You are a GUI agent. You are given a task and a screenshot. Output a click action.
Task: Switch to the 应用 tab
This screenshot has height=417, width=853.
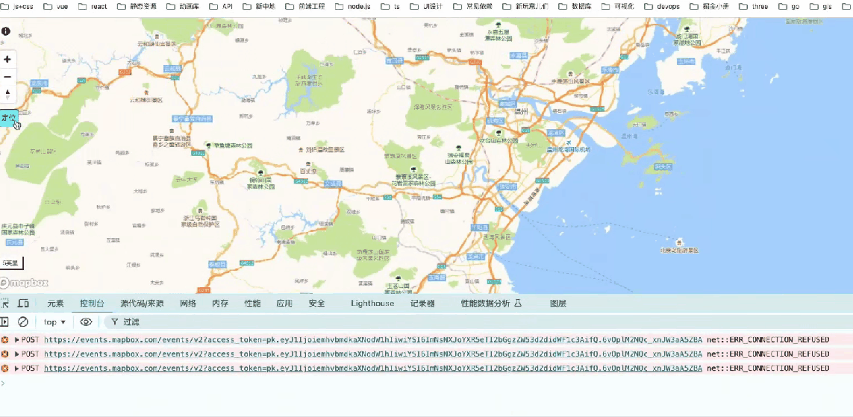pos(284,304)
